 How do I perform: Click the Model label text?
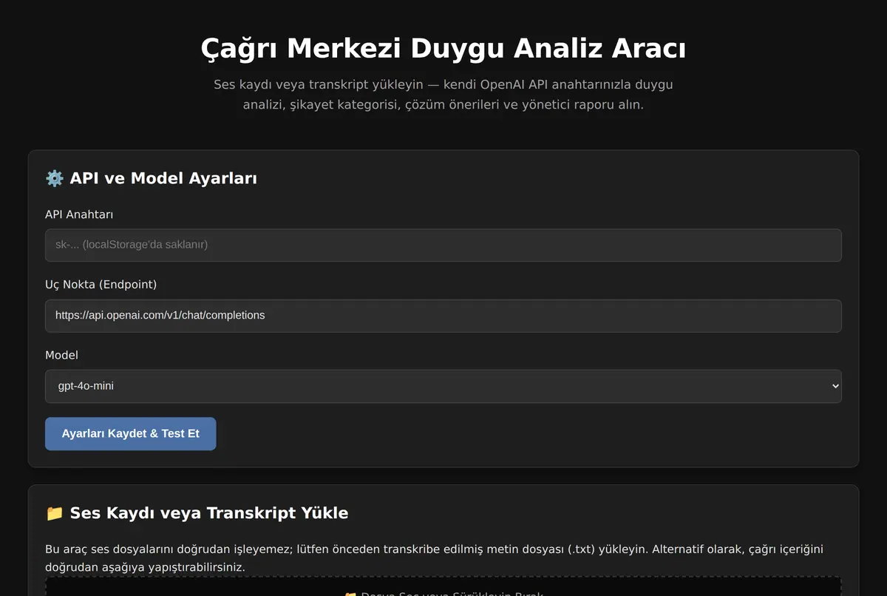click(x=61, y=355)
